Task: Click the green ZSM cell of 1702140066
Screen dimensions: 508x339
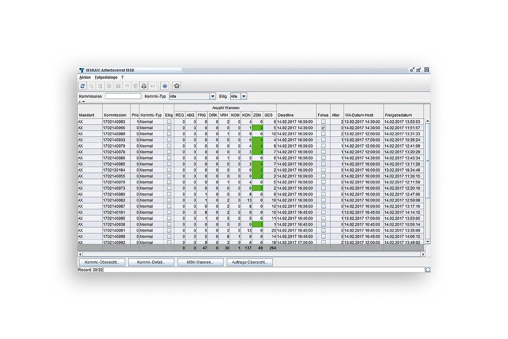Action: 258,128
